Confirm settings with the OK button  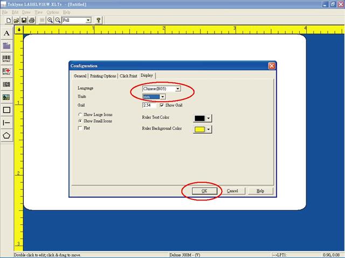204,191
